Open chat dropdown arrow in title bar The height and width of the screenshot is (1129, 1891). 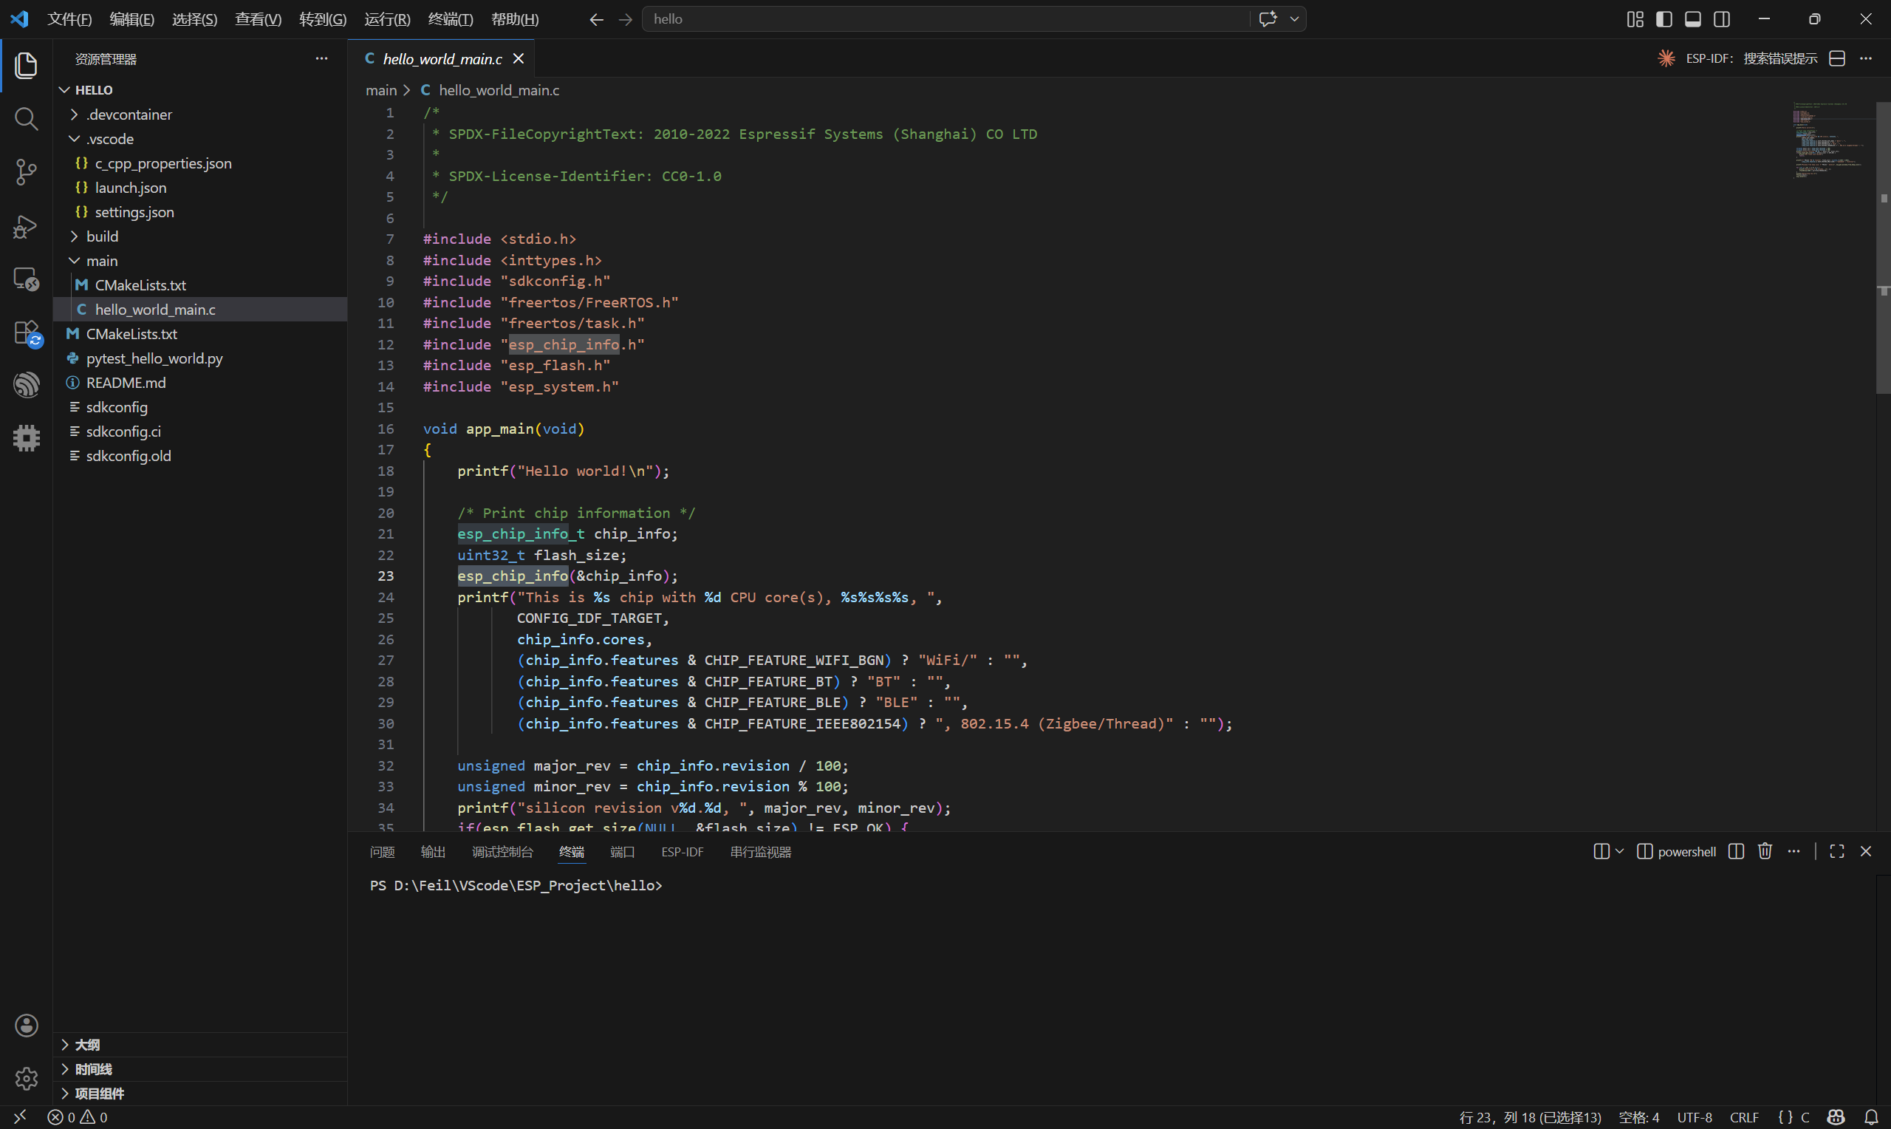[1294, 19]
